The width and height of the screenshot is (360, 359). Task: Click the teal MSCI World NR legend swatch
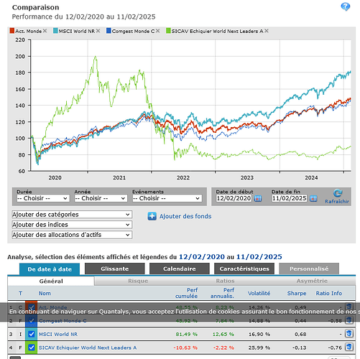(x=55, y=31)
